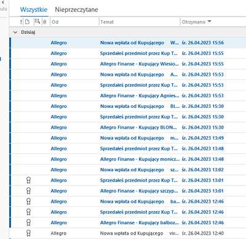Sort messages by Od column header

(x=55, y=22)
